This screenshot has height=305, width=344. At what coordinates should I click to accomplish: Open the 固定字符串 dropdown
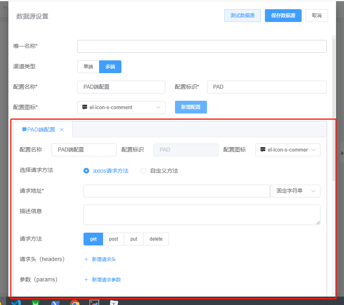pyautogui.click(x=295, y=191)
